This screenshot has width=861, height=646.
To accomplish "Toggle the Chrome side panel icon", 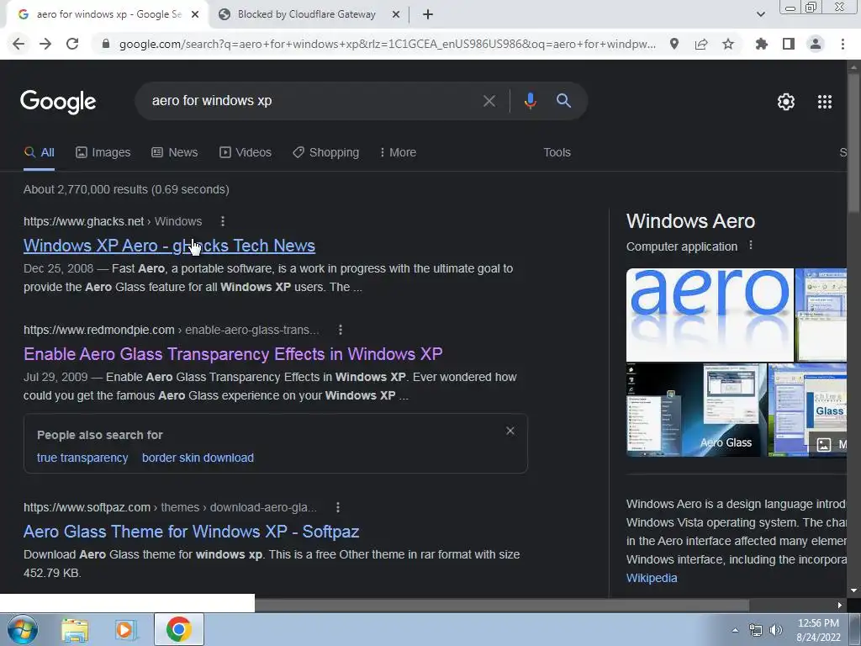I will (789, 44).
